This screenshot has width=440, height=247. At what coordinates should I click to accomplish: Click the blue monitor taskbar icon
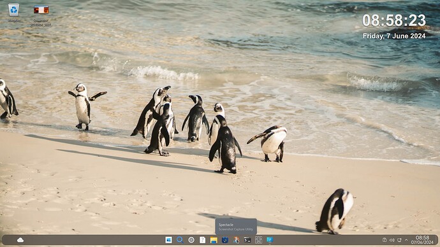270,240
